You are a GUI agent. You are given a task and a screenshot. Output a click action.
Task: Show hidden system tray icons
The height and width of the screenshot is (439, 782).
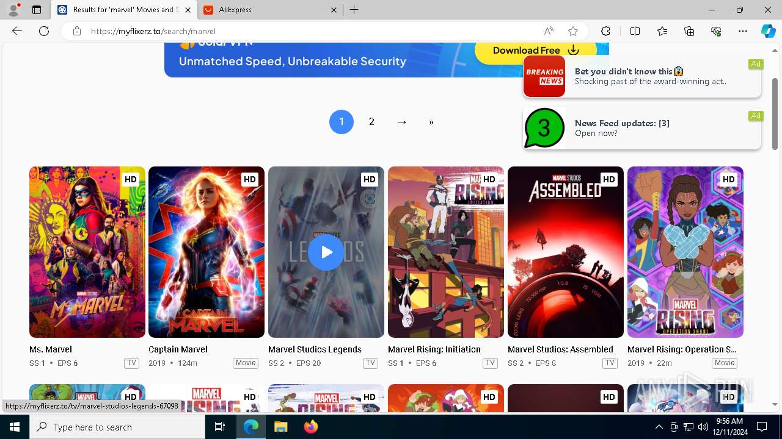coord(659,427)
